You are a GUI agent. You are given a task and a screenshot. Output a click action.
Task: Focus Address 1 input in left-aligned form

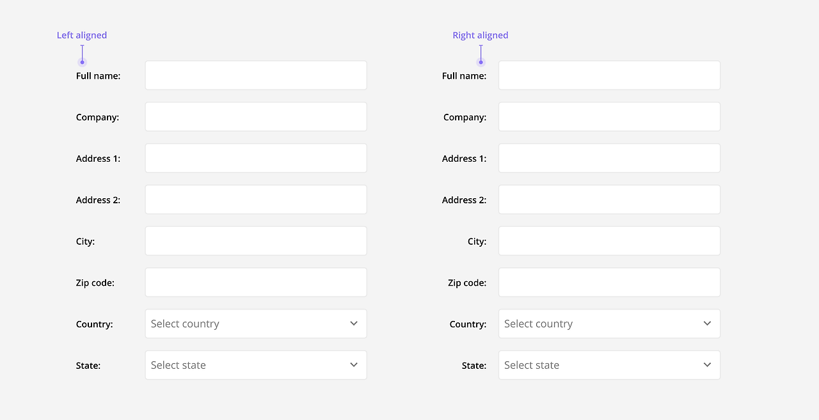point(256,158)
